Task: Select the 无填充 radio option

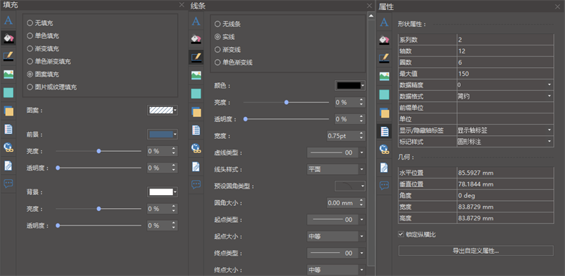Action: tap(40, 23)
